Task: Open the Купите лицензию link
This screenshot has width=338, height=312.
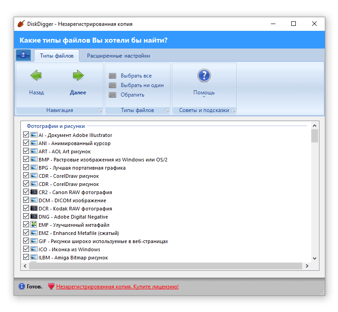Action: point(118,287)
